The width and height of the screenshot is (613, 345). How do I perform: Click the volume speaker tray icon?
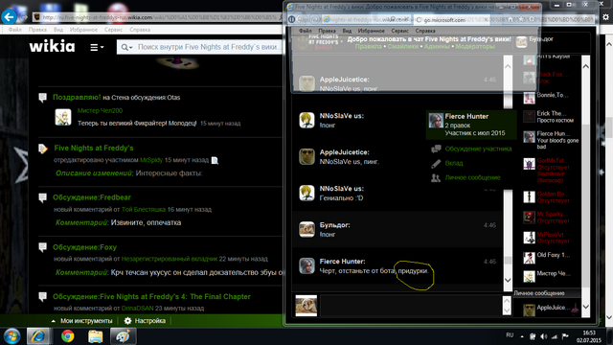coord(543,336)
